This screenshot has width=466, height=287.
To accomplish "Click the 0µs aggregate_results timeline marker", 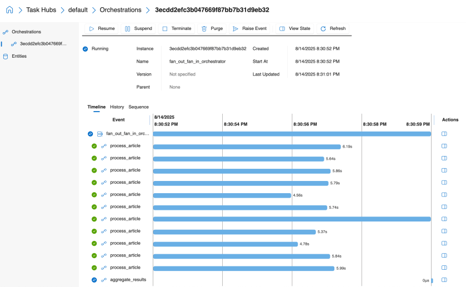I will (x=432, y=280).
